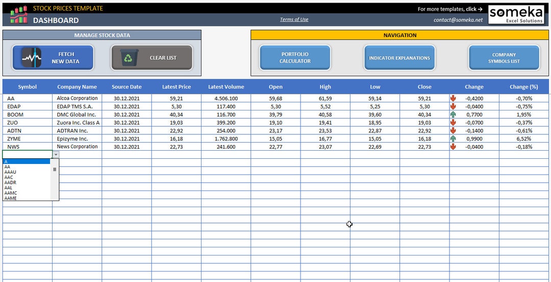The image size is (551, 282).
Task: Choose AAMC from the symbol dropdown
Action: [27, 193]
